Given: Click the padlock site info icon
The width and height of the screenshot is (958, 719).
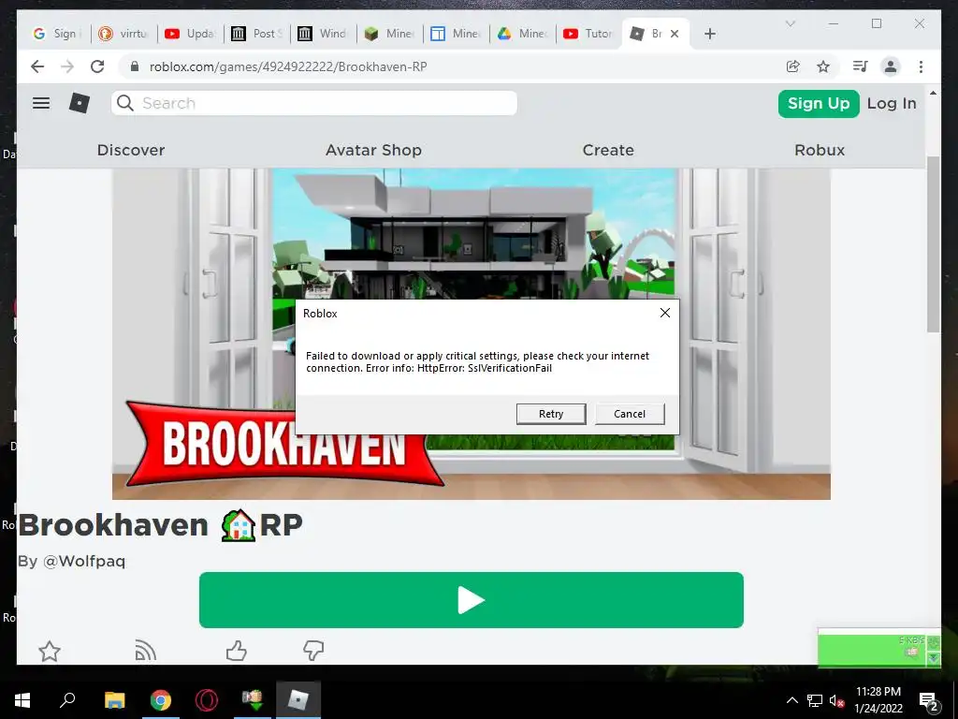Looking at the screenshot, I should pyautogui.click(x=135, y=66).
